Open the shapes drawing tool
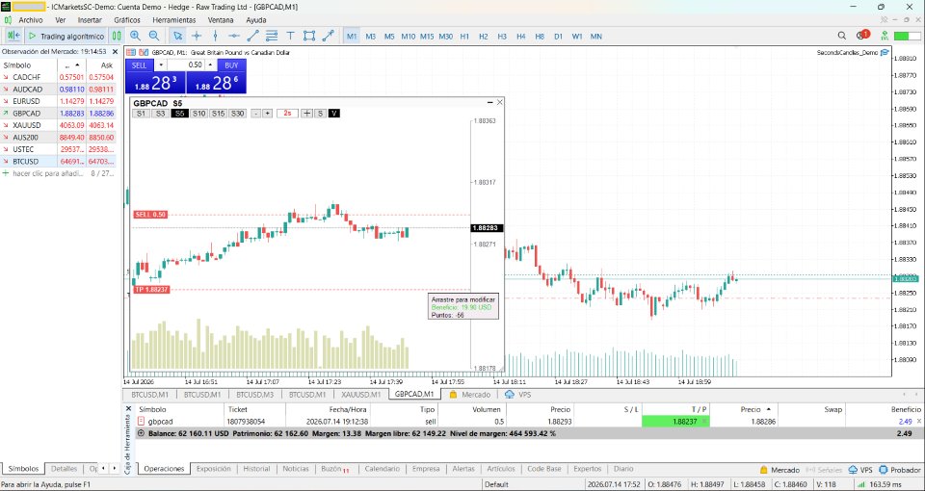 click(x=309, y=36)
